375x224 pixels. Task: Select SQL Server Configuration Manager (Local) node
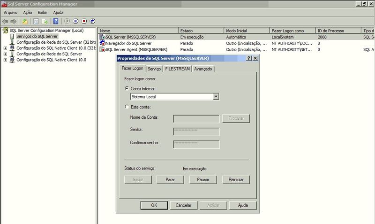(46, 31)
